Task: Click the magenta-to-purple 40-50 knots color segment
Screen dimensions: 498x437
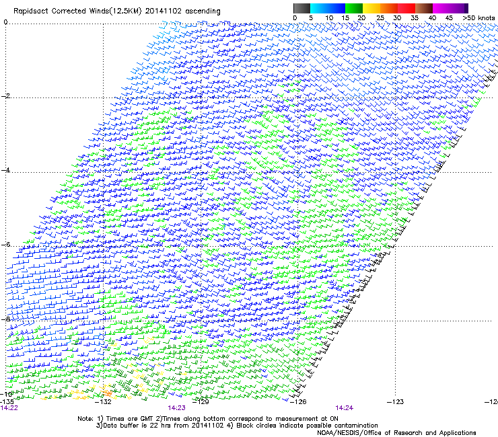Action: [x=450, y=8]
